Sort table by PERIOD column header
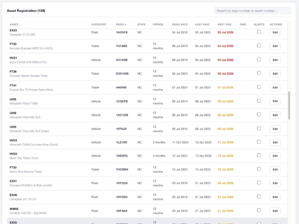 click(159, 24)
